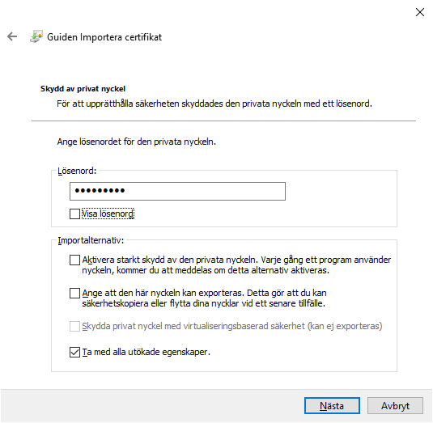The image size is (433, 423).
Task: Click the Skydd av privat nyckel heading
Action: point(83,89)
